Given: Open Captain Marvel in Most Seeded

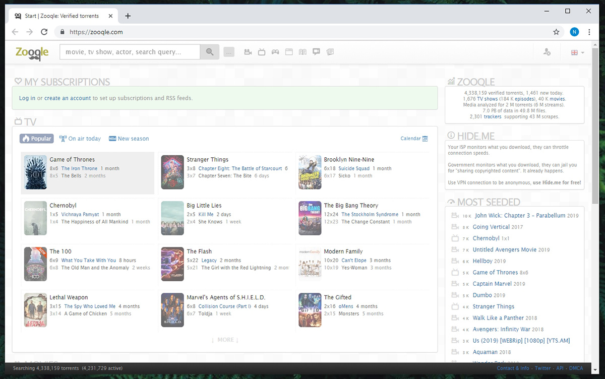Looking at the screenshot, I should 492,284.
